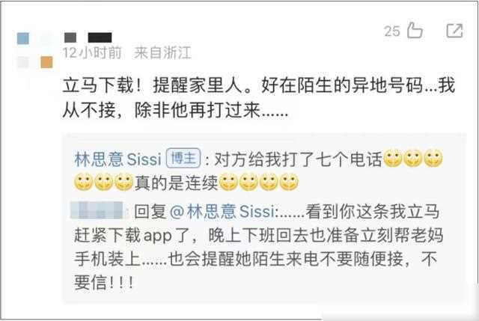Screen dimensions: 479x321
Task: Click the 来自浙江 location label
Action: click(x=163, y=52)
